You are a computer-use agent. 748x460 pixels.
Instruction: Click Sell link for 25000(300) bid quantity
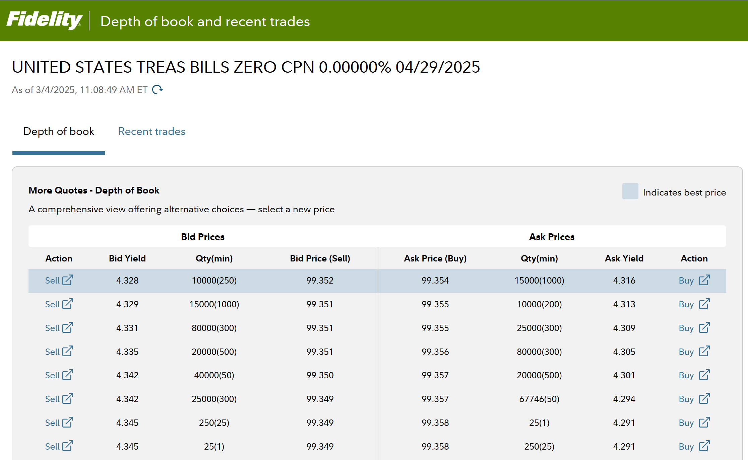click(x=52, y=399)
